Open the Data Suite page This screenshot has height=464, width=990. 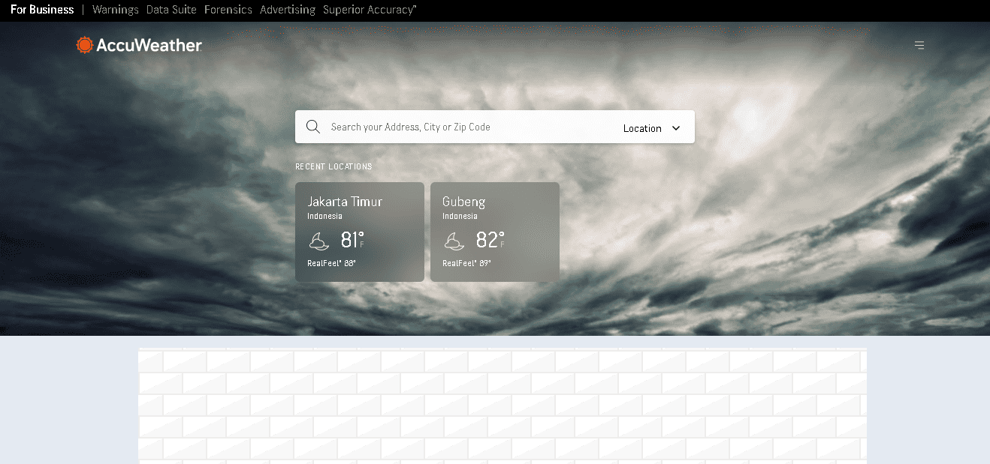[x=171, y=9]
